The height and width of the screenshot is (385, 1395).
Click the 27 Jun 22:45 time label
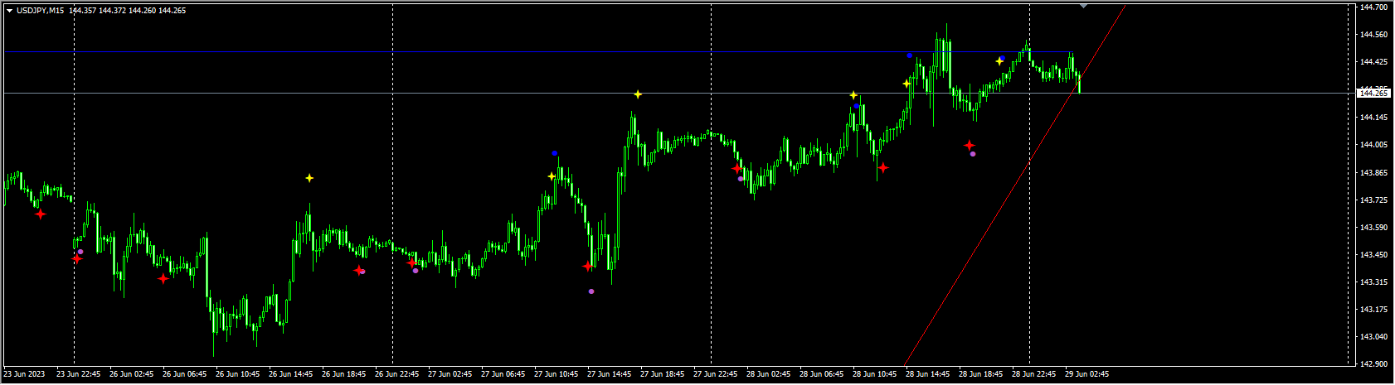tap(716, 374)
